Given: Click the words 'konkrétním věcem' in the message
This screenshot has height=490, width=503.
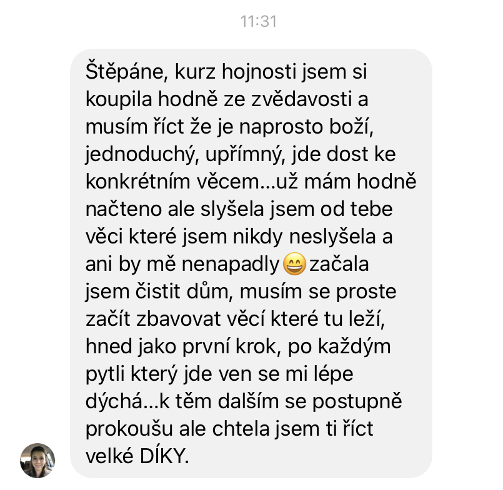Looking at the screenshot, I should pyautogui.click(x=172, y=182).
